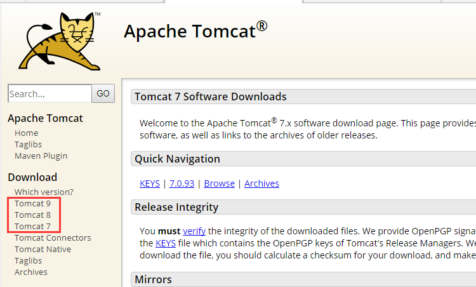Go to Tomcat 8 download page
The height and width of the screenshot is (287, 476).
pos(32,215)
